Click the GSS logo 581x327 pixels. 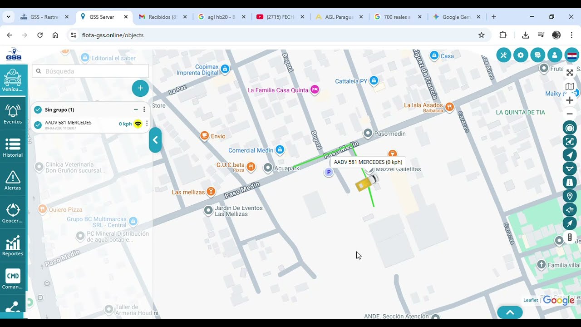pyautogui.click(x=14, y=54)
